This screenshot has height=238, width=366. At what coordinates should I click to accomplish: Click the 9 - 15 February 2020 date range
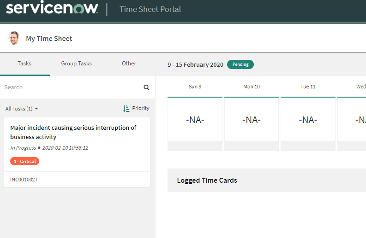[x=195, y=65]
